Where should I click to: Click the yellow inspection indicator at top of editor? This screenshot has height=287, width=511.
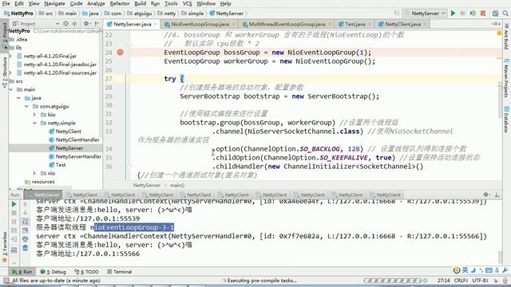coord(499,33)
